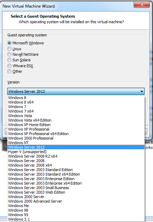Select highlighted Windows Server 2012 list entry
The width and height of the screenshot is (153, 222).
tap(76, 147)
